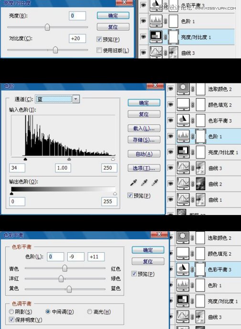Click 曲线 2 layer mask thumbnail beside Levels dialog
241x329 pixels.
[x=200, y=184]
